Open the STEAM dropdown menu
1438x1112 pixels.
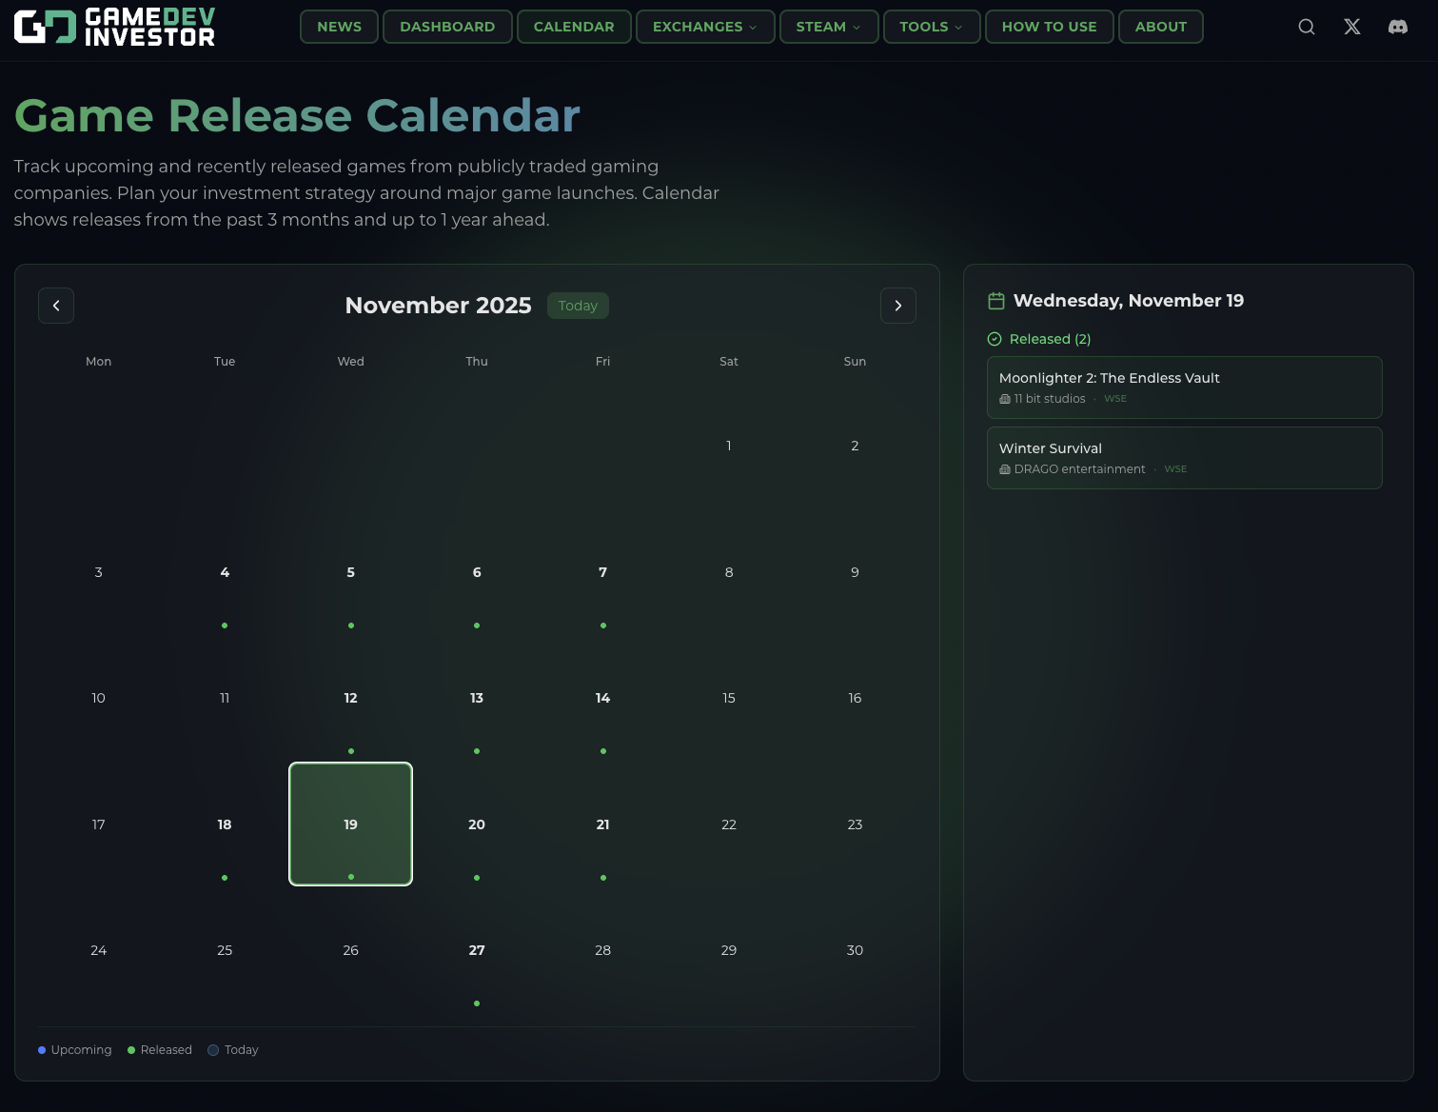[x=828, y=26]
